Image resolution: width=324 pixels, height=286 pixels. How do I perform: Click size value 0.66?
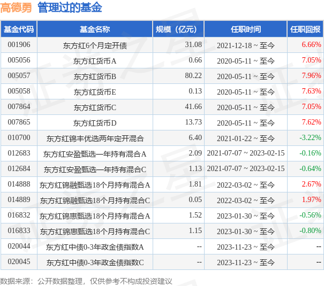(x=195, y=60)
